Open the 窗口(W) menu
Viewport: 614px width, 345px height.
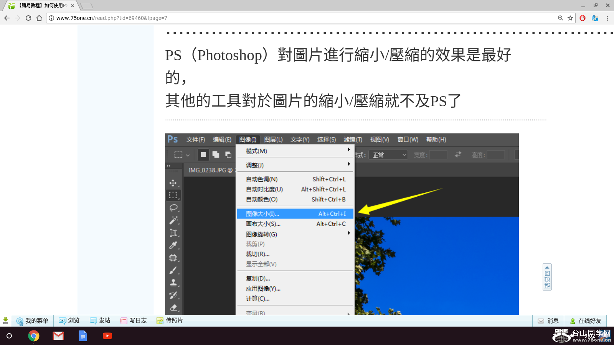[408, 140]
